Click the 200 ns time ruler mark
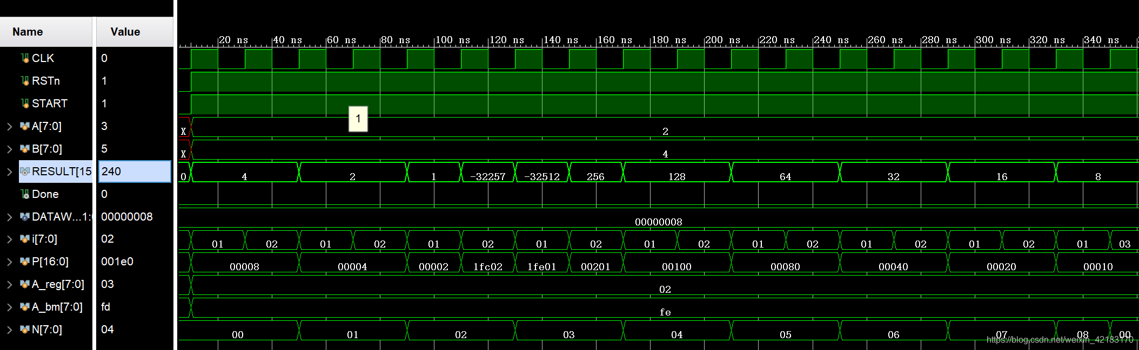The image size is (1139, 350). click(723, 40)
